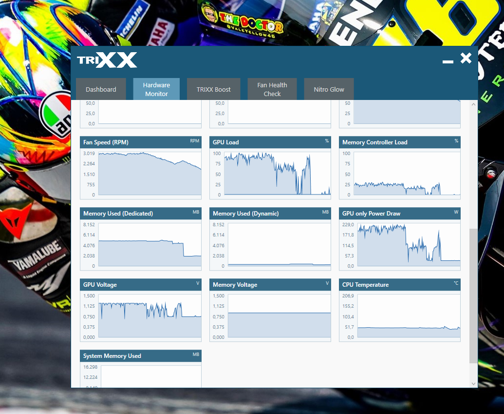Click the GPU Voltage graph plot
504x414 pixels.
pyautogui.click(x=150, y=316)
